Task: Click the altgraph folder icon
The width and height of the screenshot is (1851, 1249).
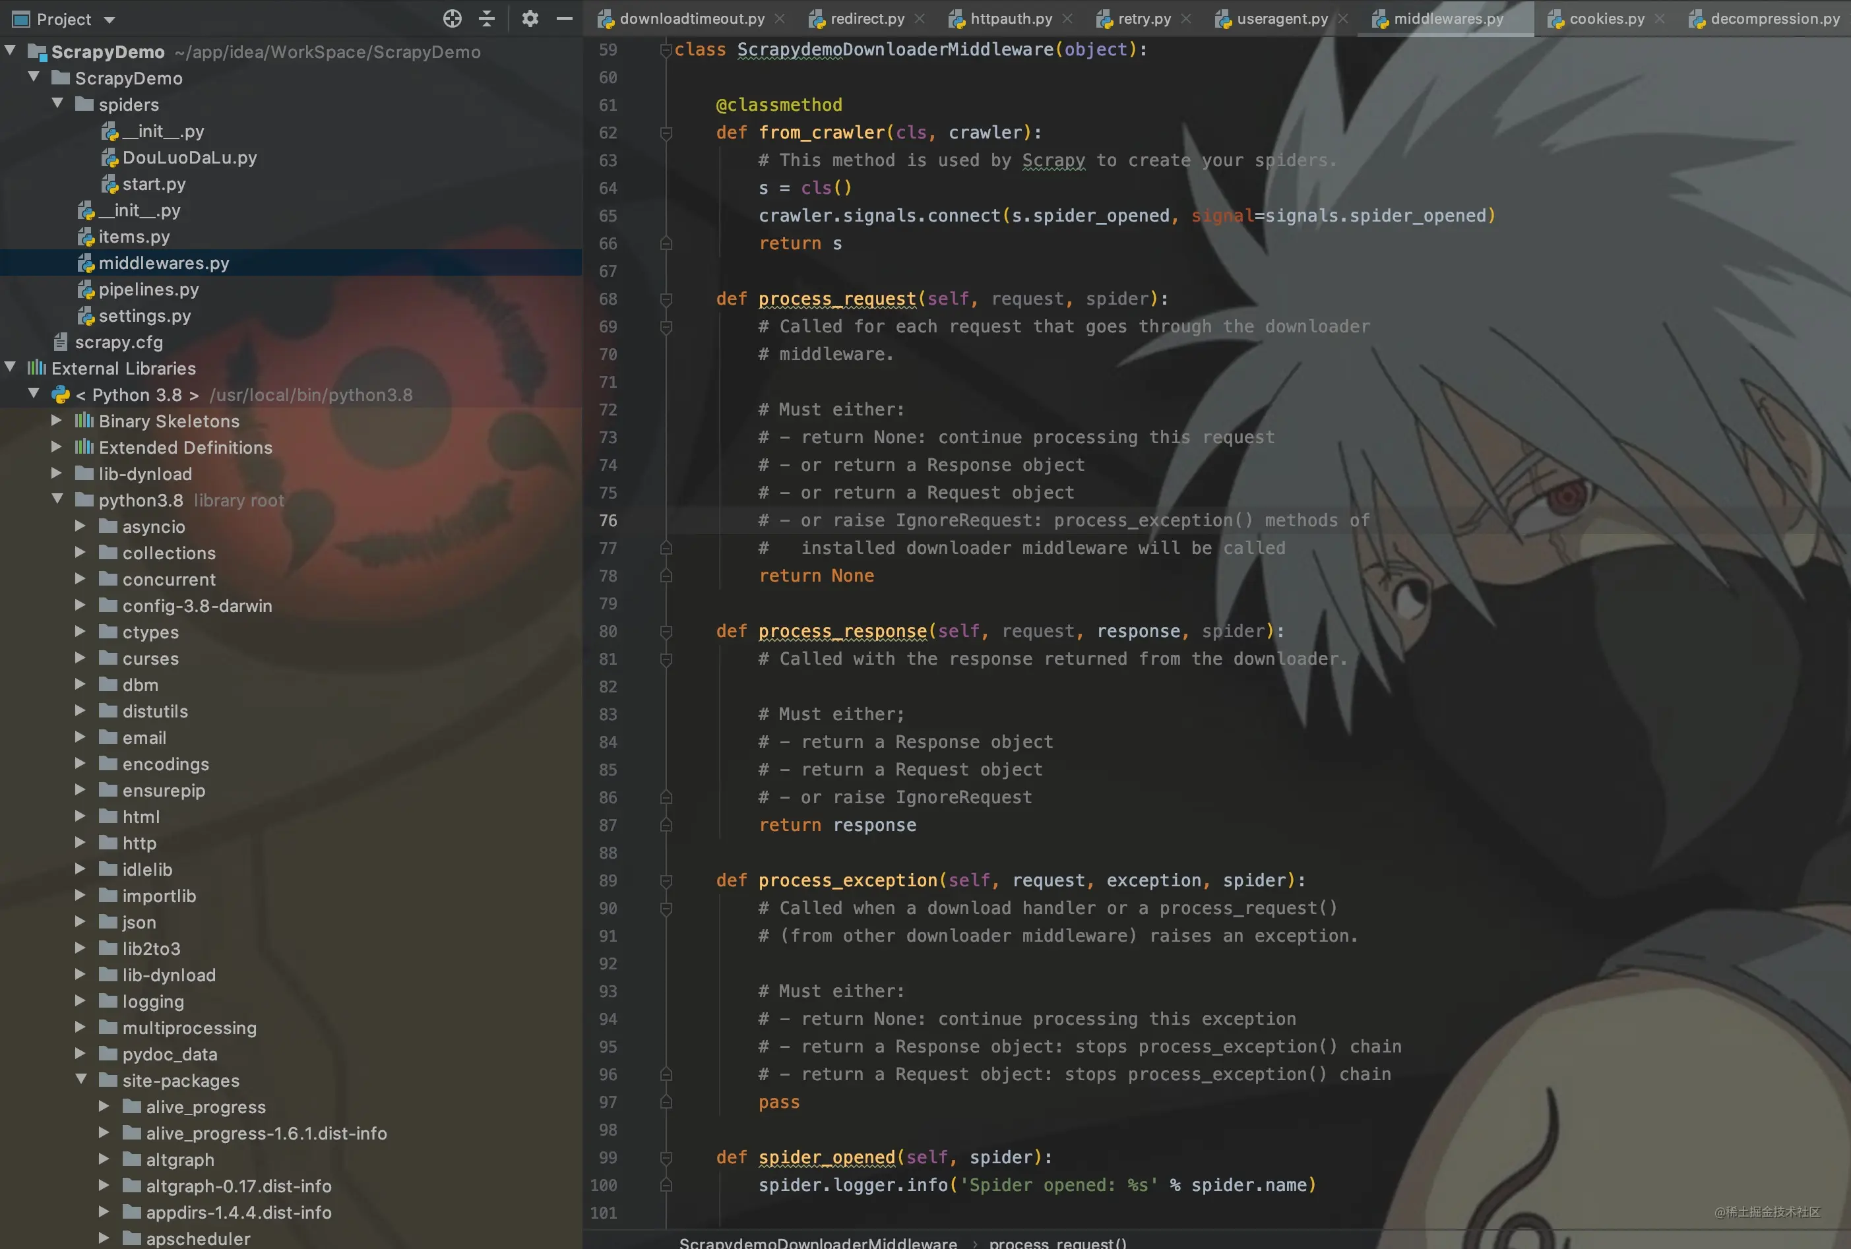Action: [132, 1159]
